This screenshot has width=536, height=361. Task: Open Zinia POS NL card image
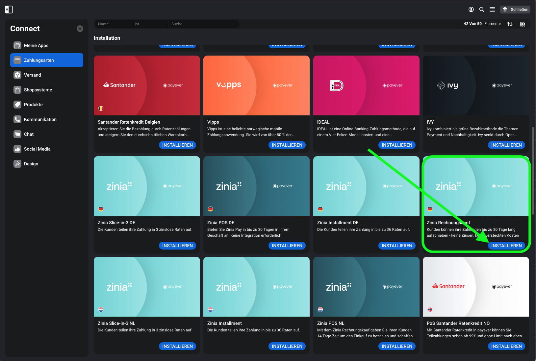(366, 287)
